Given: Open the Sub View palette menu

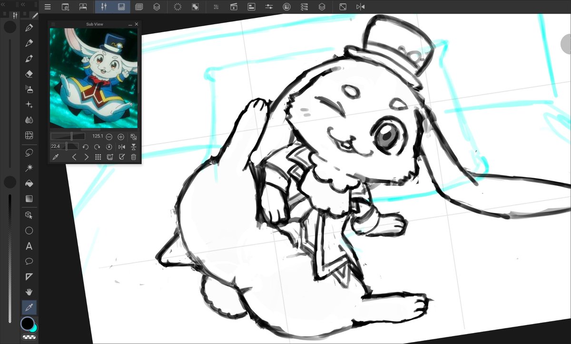Looking at the screenshot, I should (x=53, y=24).
